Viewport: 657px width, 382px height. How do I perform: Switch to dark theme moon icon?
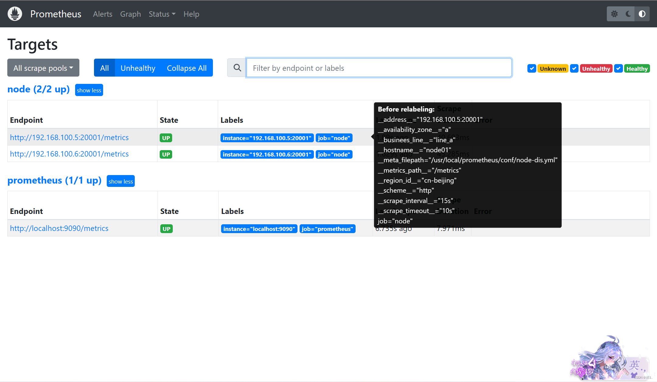point(628,14)
